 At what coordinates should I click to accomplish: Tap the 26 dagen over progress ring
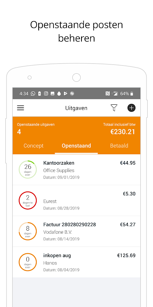[28, 170]
